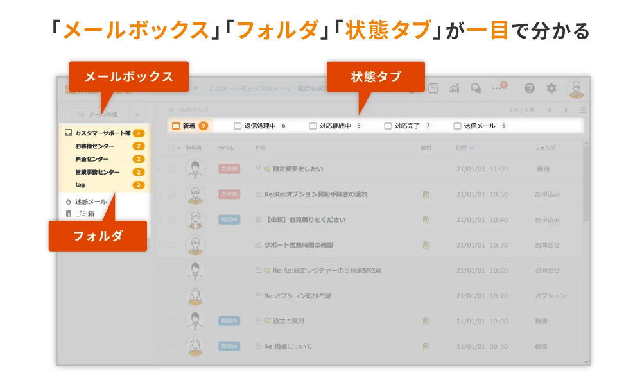The width and height of the screenshot is (642, 385).
Task: Click the user profile avatar icon
Action: pyautogui.click(x=576, y=88)
